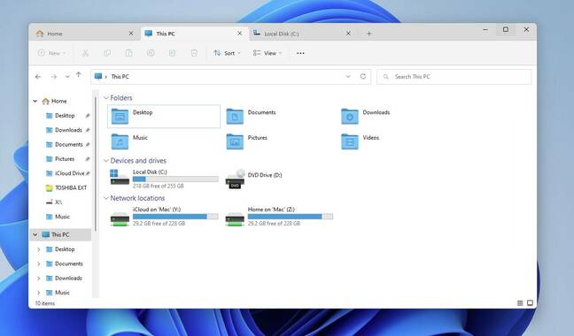This screenshot has width=574, height=336.
Task: Click the Delete trash icon in toolbar
Action: coord(194,53)
